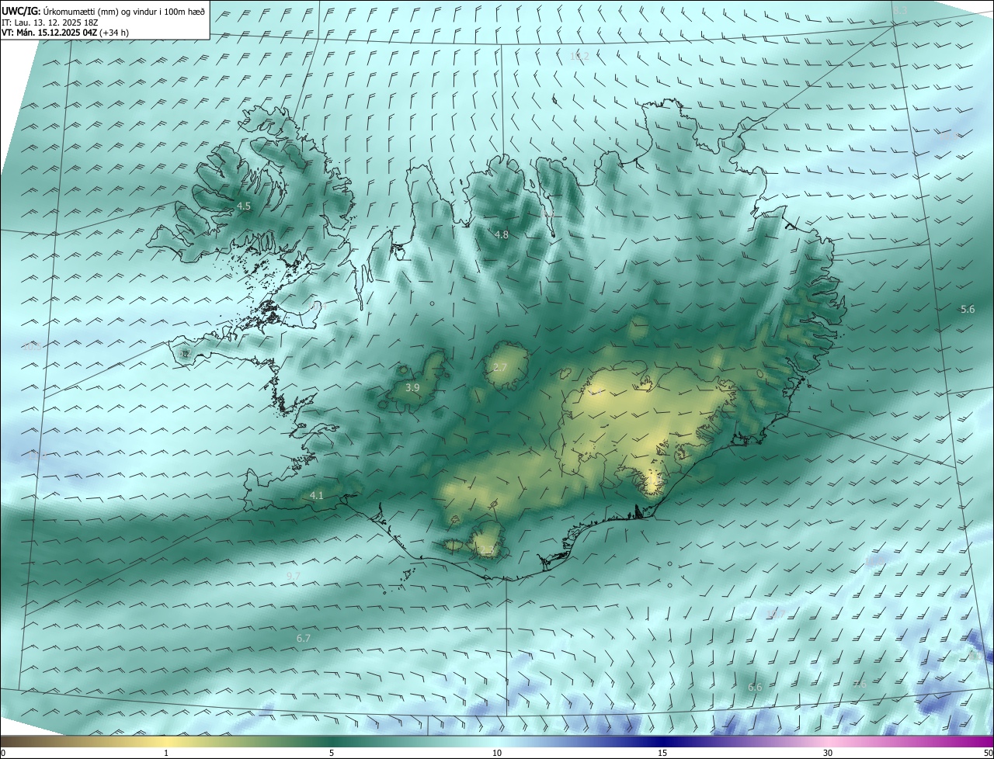Click the 2.7 value on the central glacier
This screenshot has height=759, width=994.
pyautogui.click(x=499, y=367)
